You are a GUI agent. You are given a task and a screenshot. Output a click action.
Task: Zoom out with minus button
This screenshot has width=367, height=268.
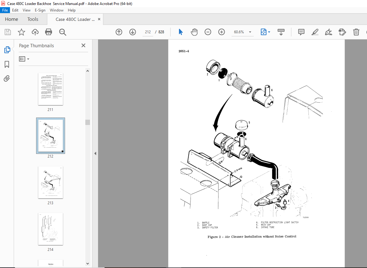click(208, 32)
